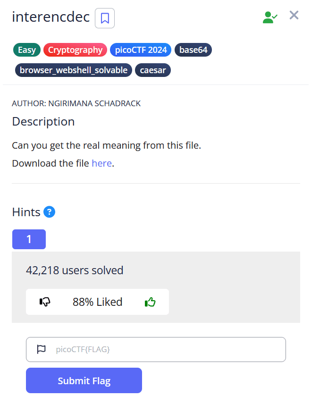Click the base64 tag
311x396 pixels.
click(193, 50)
